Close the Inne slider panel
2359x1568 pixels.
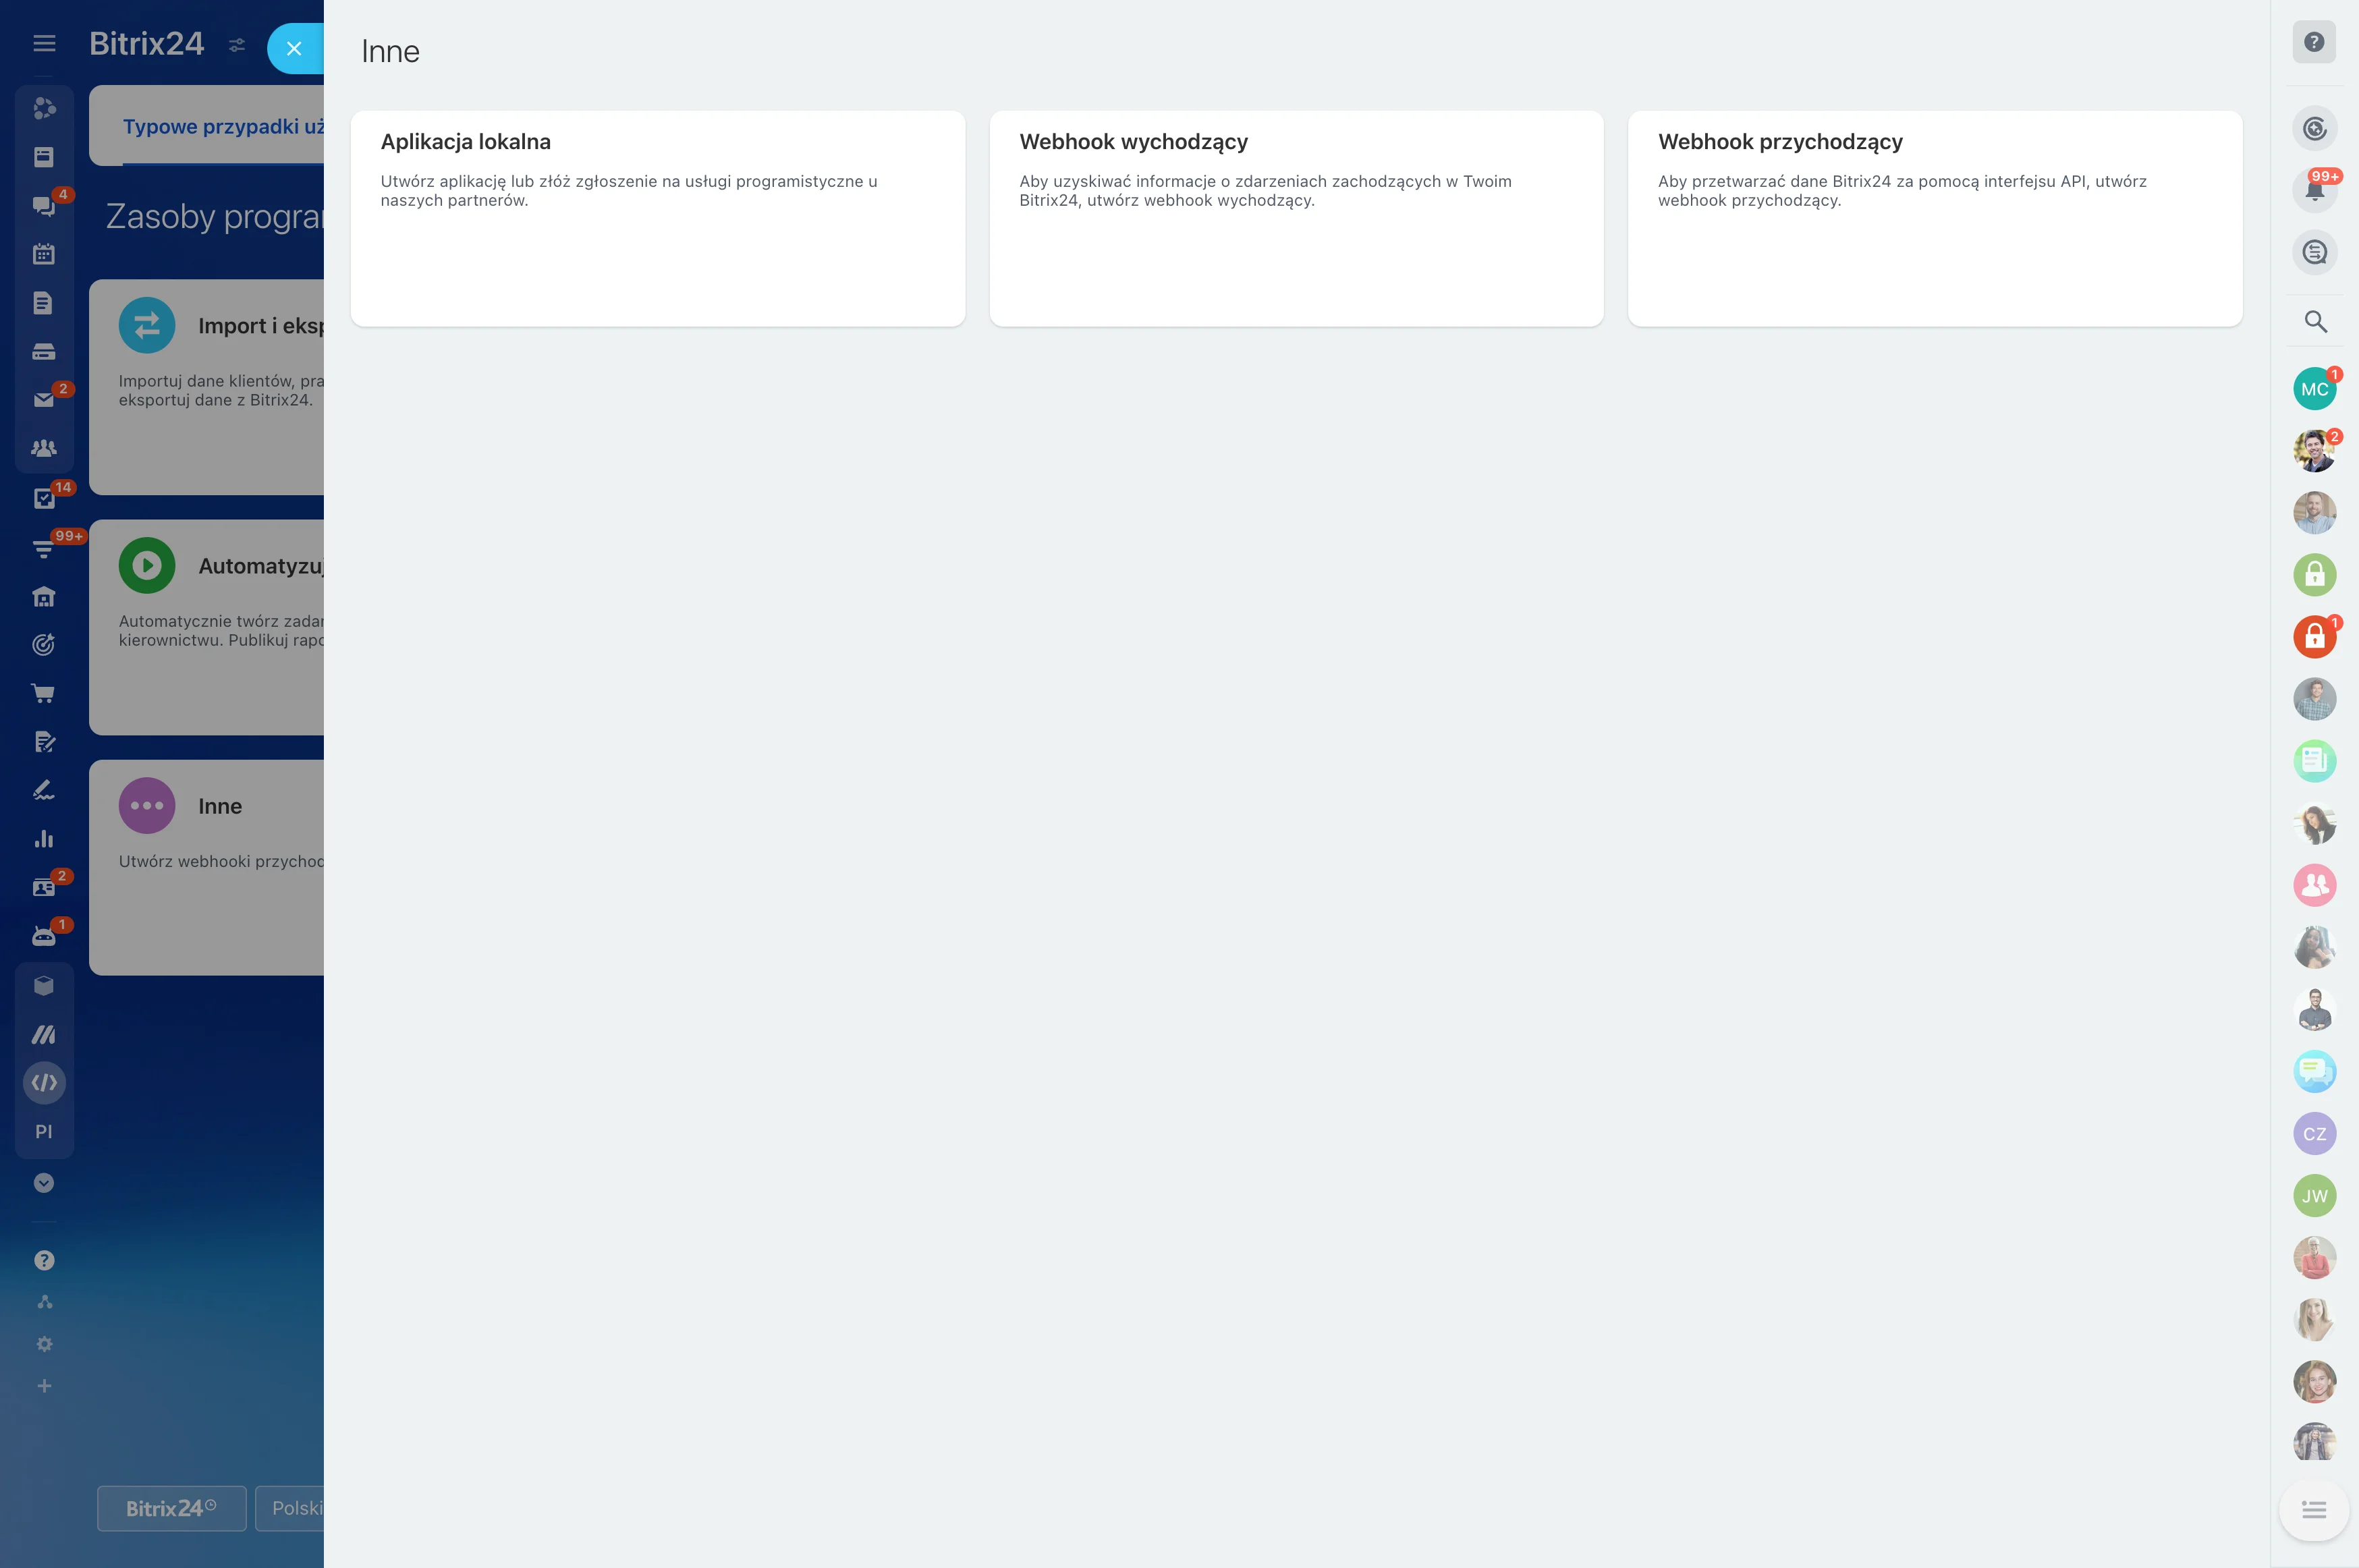(294, 48)
